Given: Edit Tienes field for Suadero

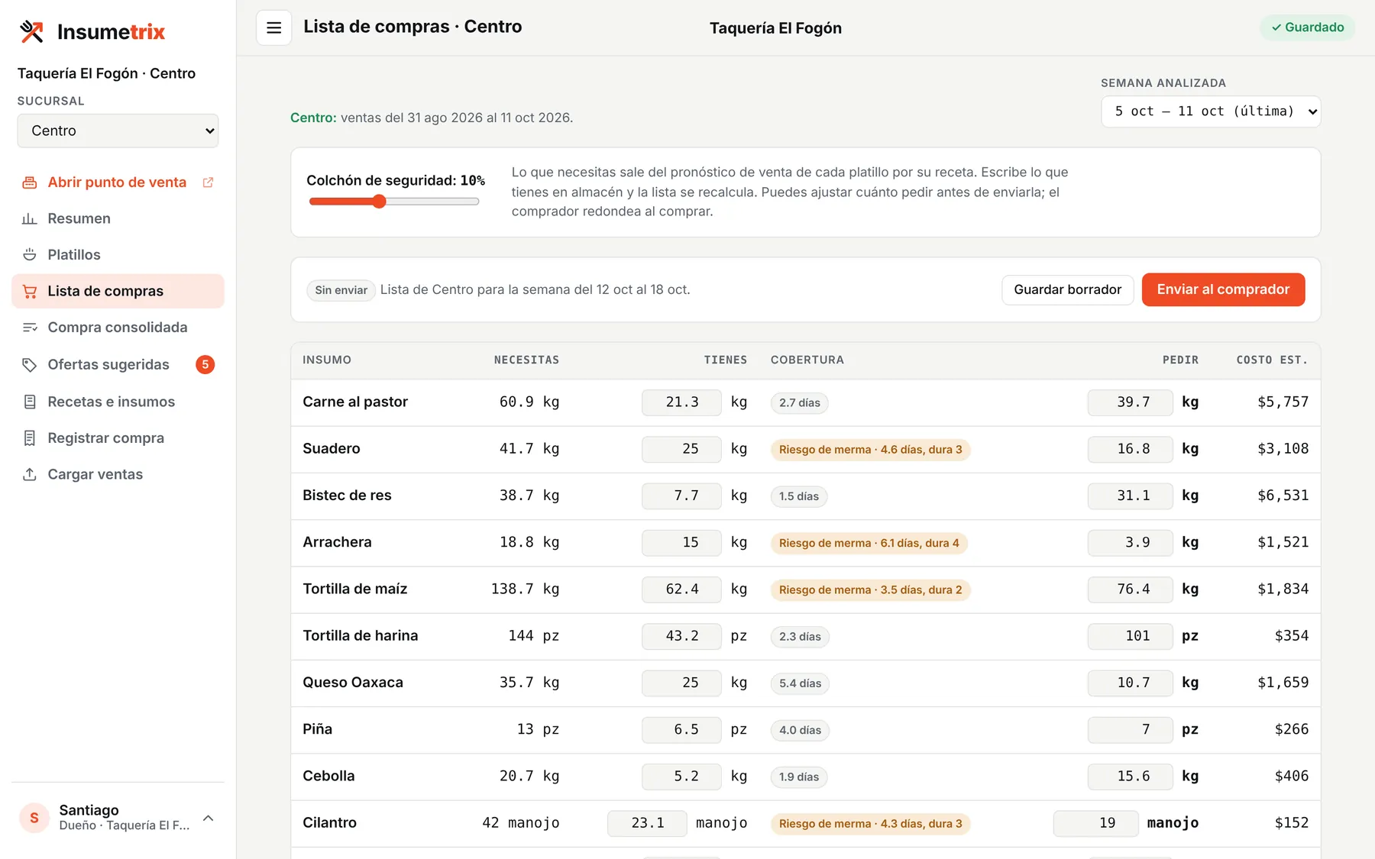Looking at the screenshot, I should [681, 449].
